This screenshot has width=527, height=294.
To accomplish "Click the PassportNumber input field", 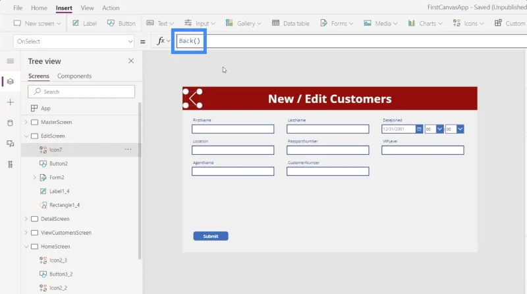I will 327,150.
